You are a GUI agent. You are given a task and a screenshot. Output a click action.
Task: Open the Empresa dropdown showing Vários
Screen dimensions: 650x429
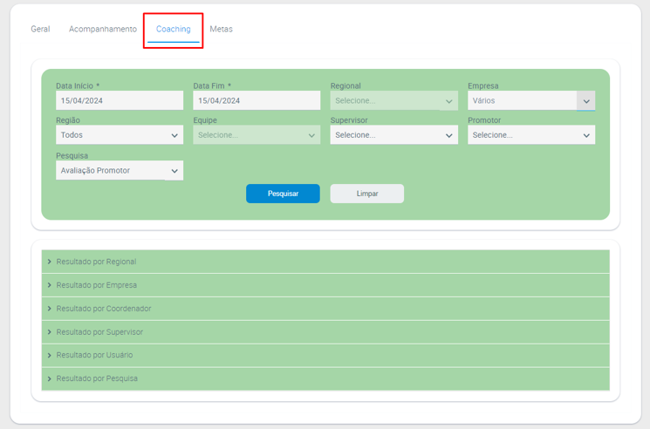click(530, 100)
